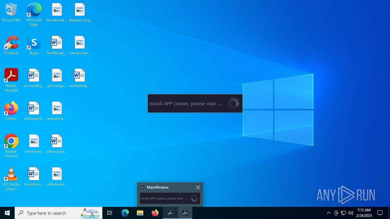The height and width of the screenshot is (219, 390).
Task: Open the network status tray icon
Action: coord(343,213)
